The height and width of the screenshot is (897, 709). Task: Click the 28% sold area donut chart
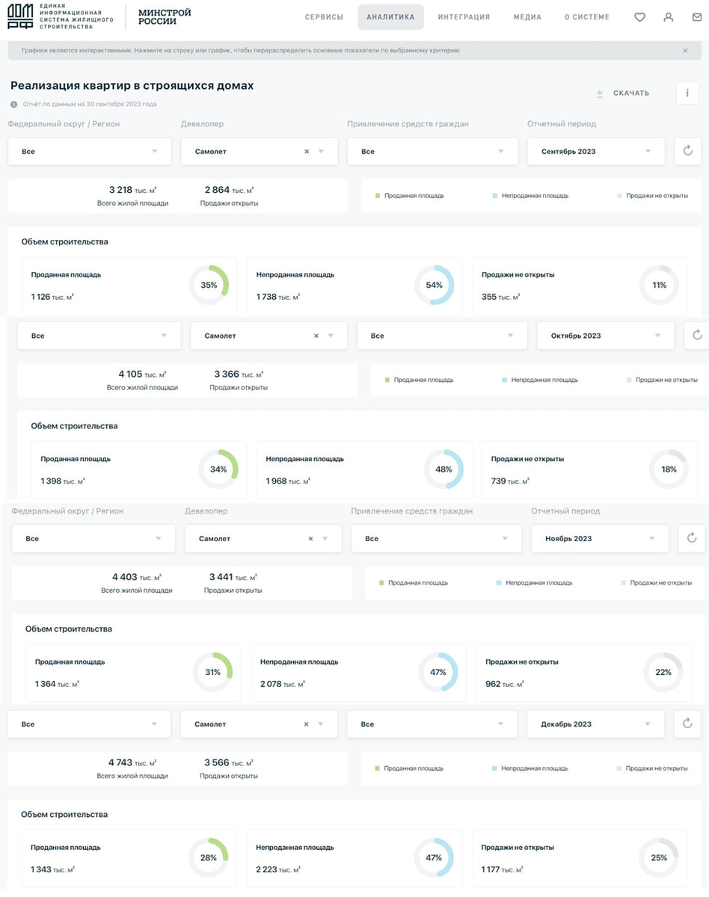[x=209, y=857]
